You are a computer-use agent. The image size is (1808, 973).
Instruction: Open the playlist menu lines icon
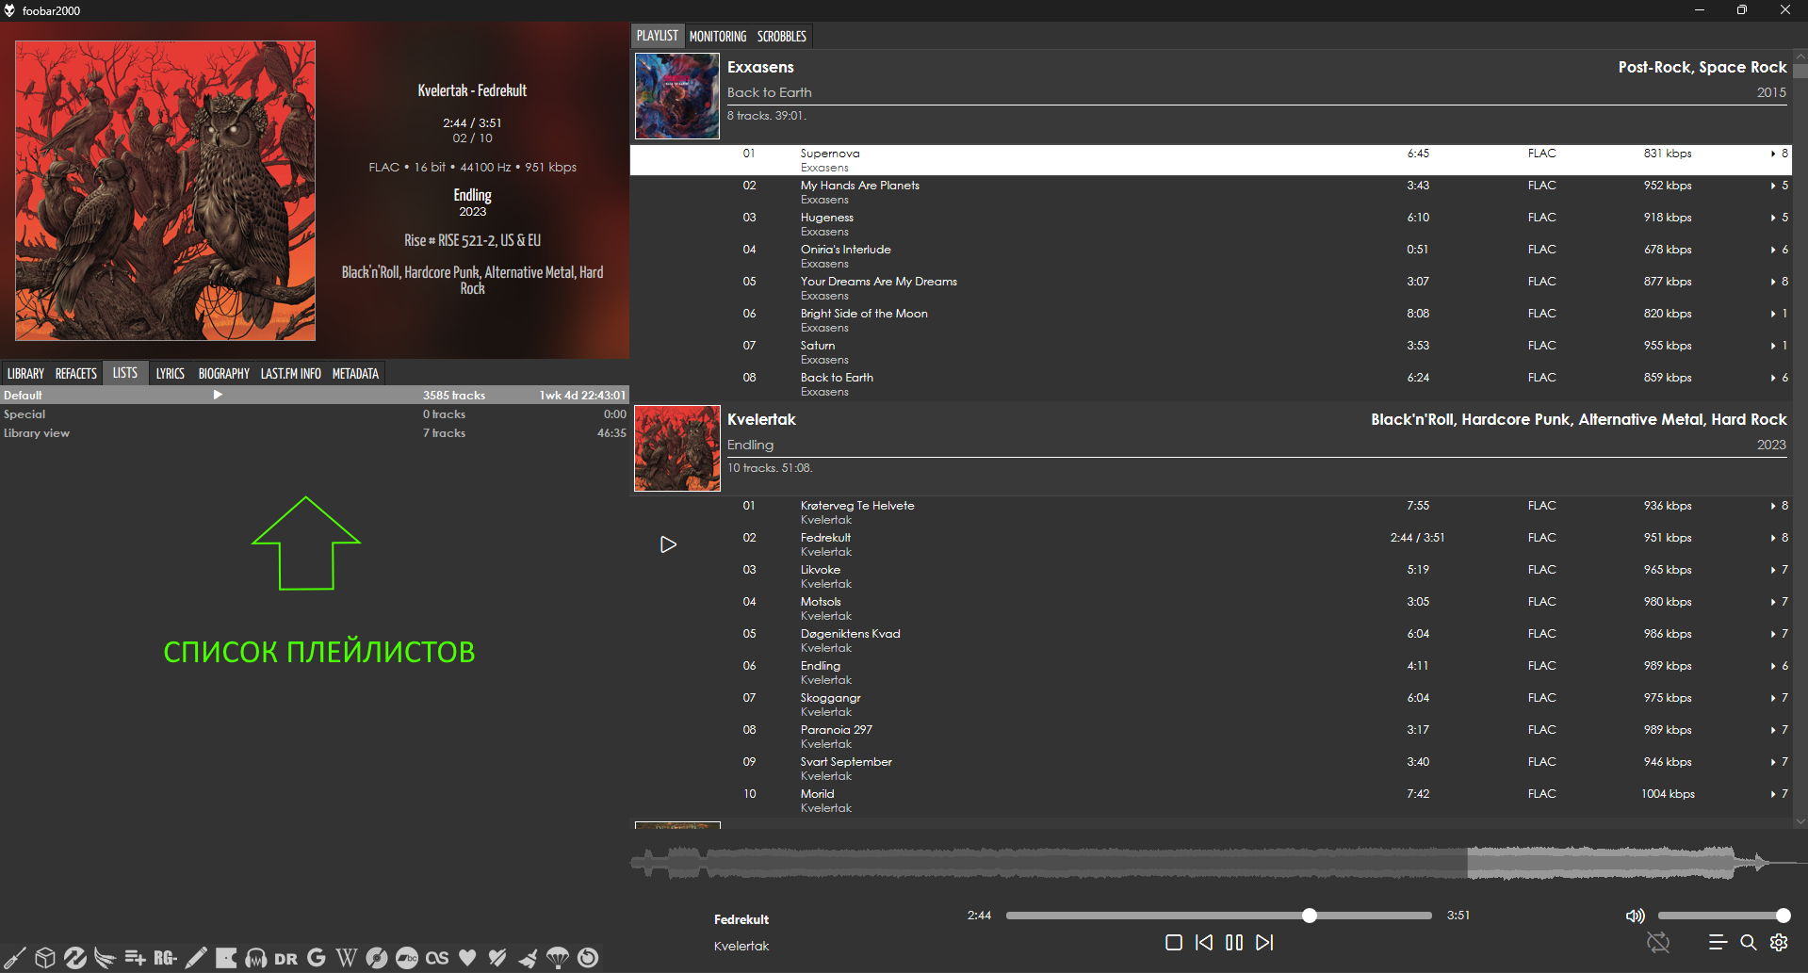(1718, 942)
